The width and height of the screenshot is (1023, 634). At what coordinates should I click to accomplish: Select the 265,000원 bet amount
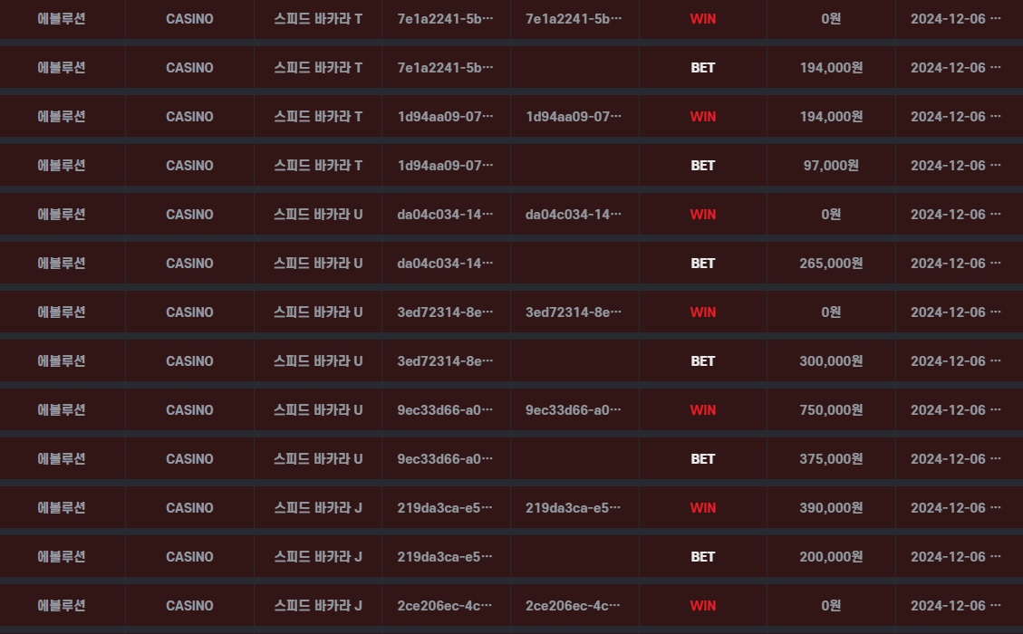831,264
